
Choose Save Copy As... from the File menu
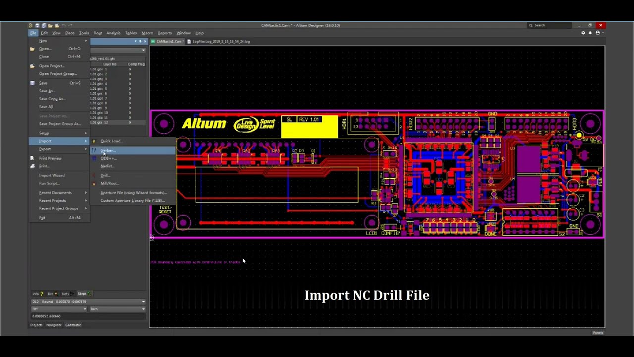[59, 99]
